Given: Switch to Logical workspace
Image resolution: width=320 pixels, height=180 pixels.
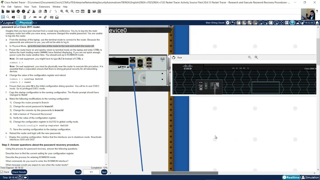Looking at the screenshot, I should click(x=7, y=23).
